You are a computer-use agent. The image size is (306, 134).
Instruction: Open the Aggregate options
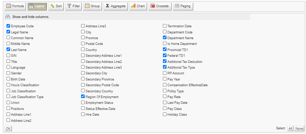(x=116, y=6)
